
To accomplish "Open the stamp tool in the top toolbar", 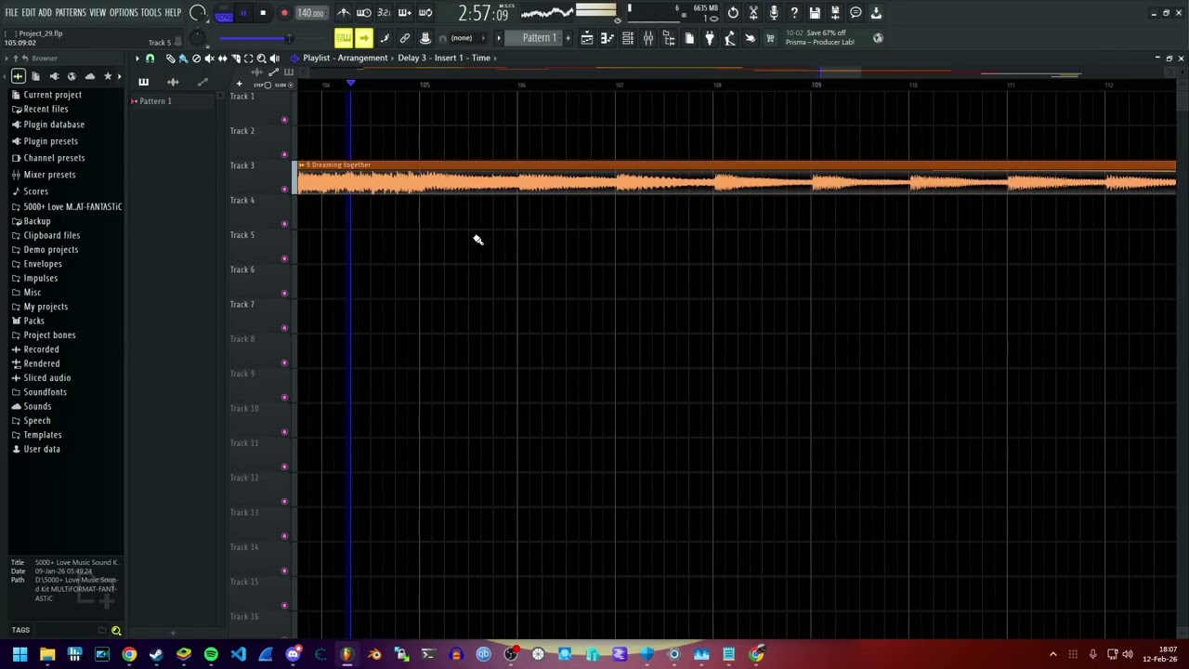I will (425, 38).
